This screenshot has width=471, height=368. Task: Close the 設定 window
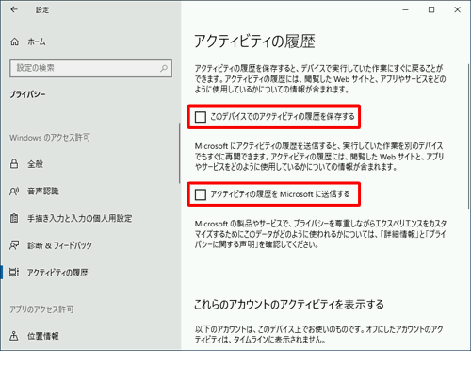(x=458, y=9)
